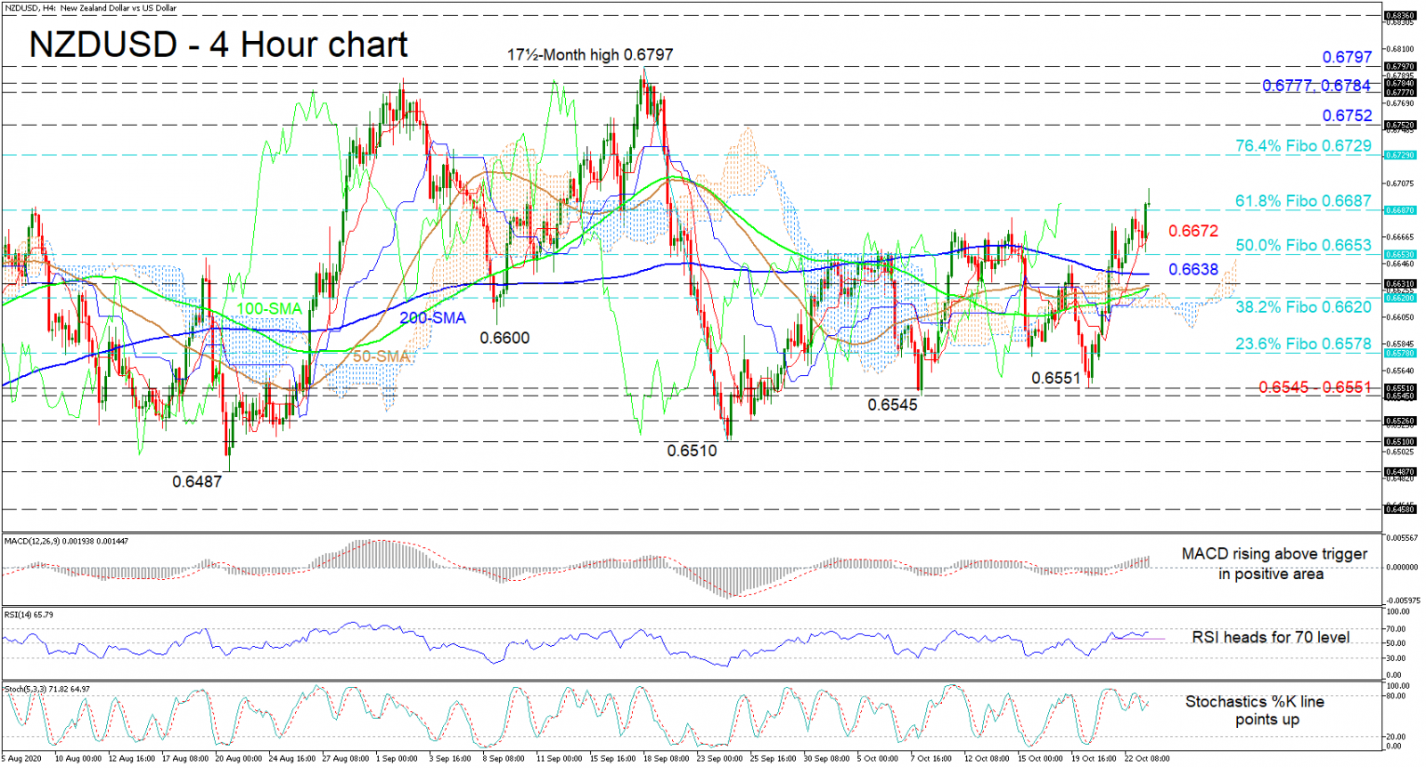Select the 0.6777, 0.6784 resistance label
Viewport: 1426px width, 768px height.
1316,86
